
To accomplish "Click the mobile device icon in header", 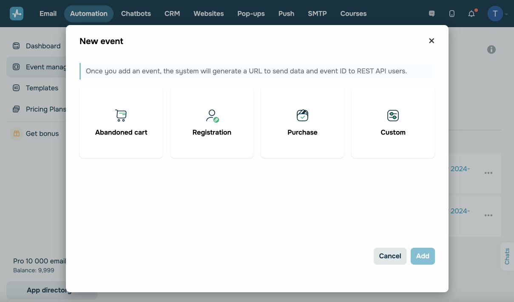I will (452, 14).
